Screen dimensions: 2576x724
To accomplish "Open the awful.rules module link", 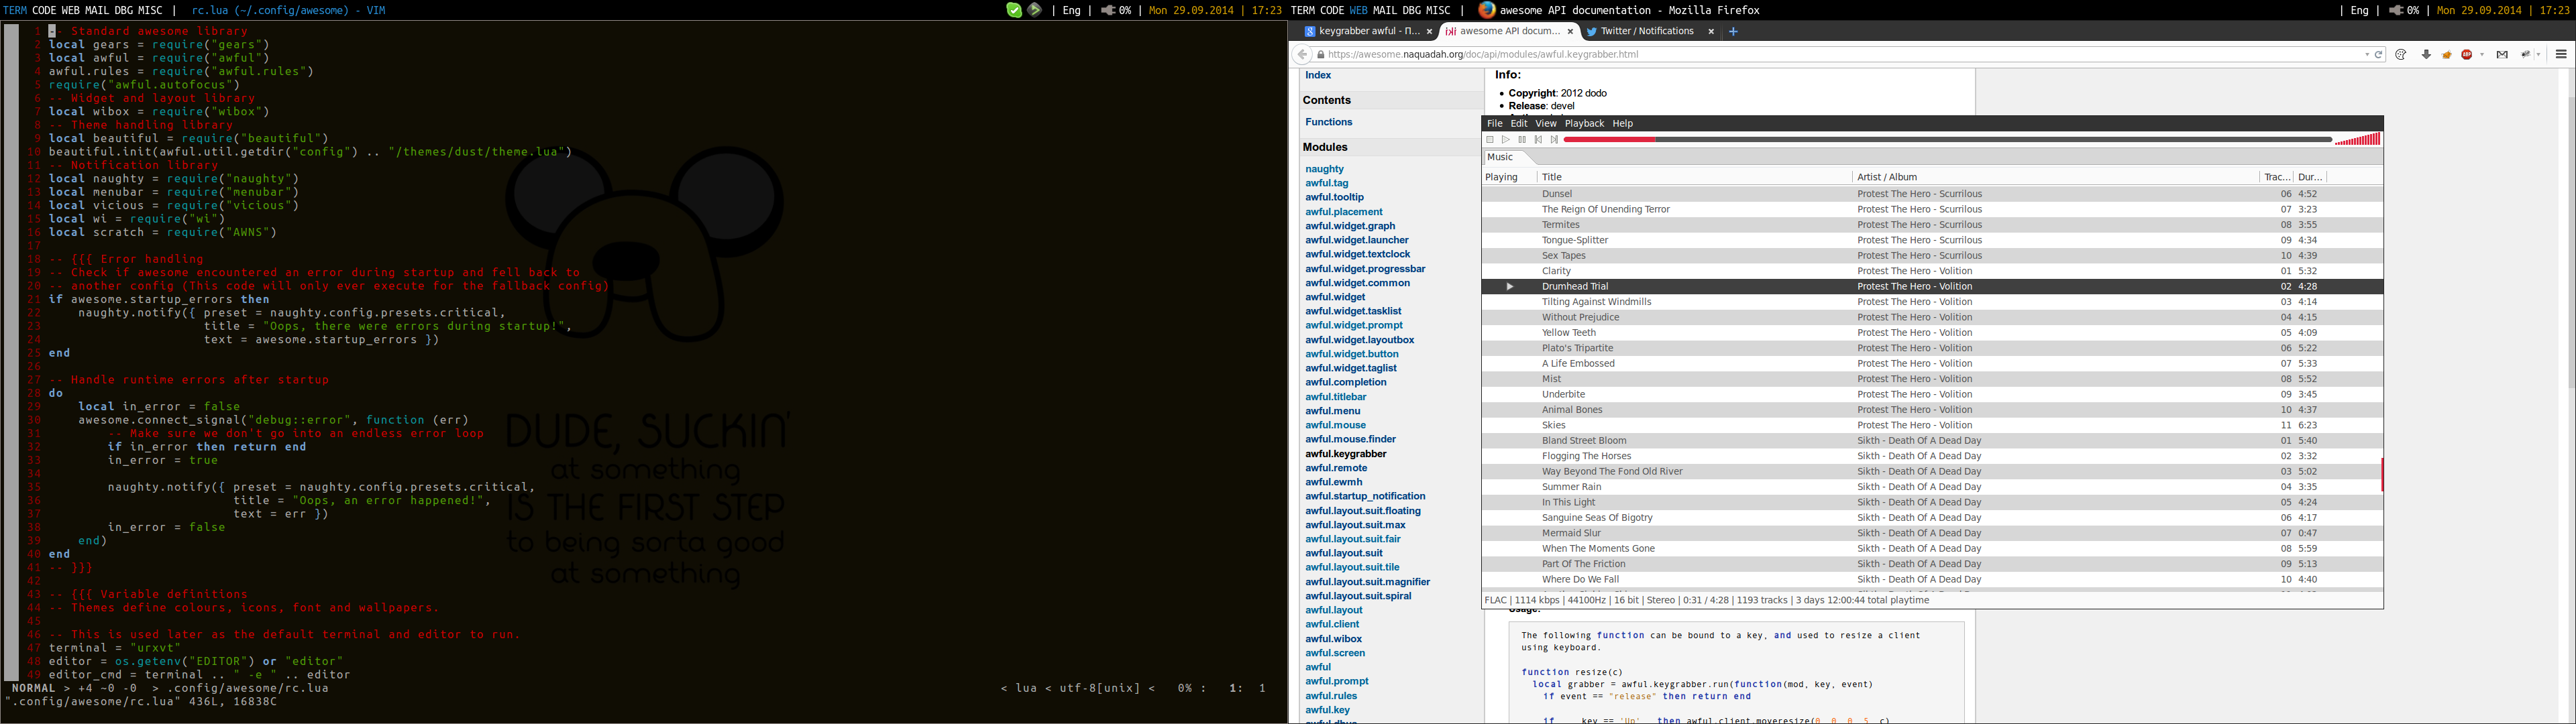I will [1331, 696].
